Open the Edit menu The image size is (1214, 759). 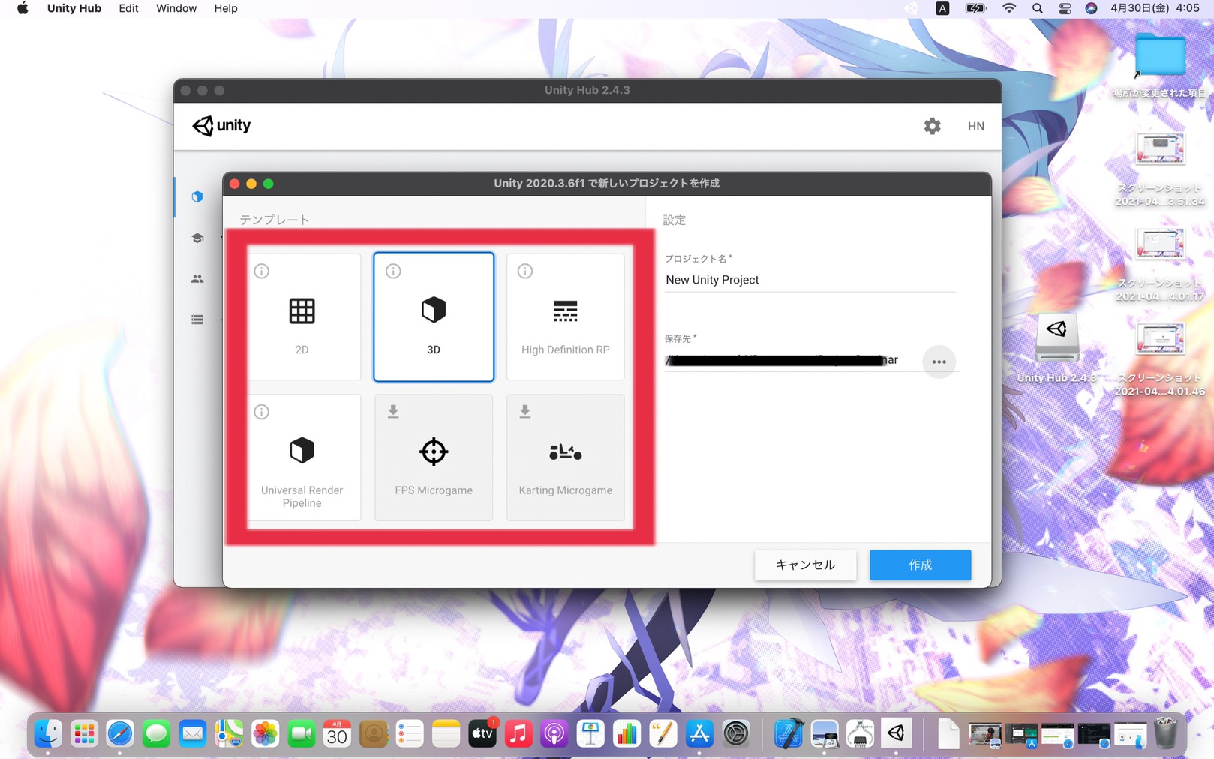click(x=128, y=8)
